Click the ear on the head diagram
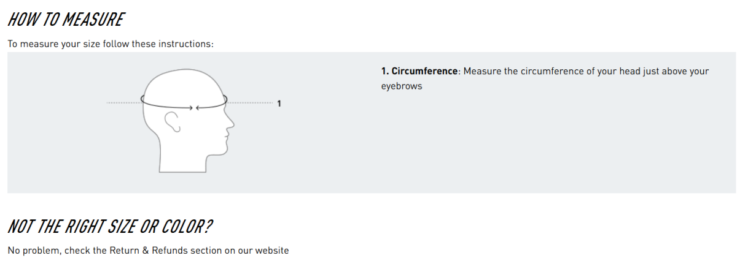 174,121
